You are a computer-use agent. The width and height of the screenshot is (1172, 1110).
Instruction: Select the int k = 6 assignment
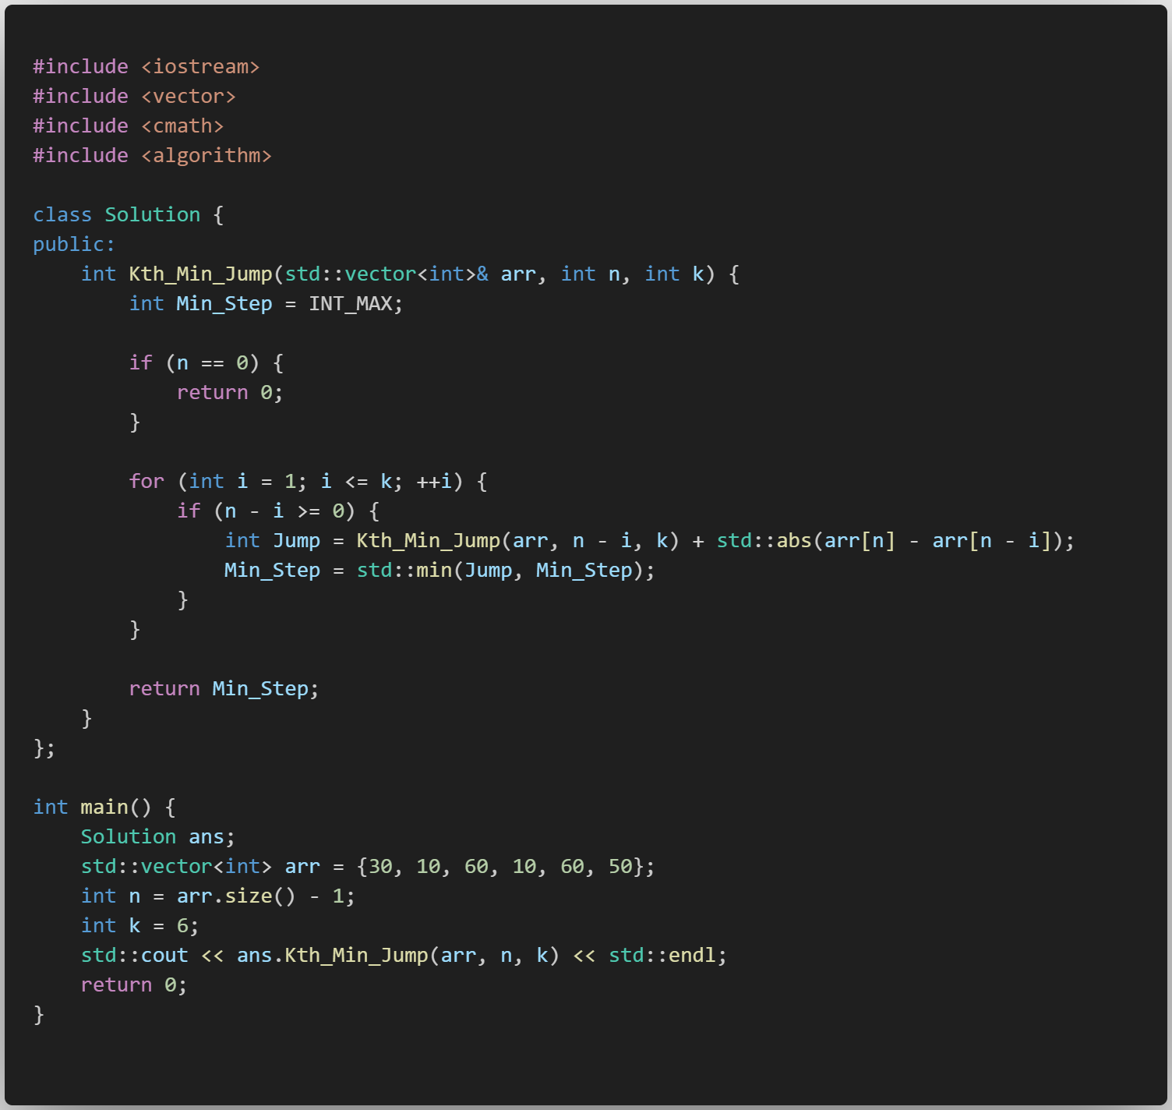pyautogui.click(x=139, y=925)
